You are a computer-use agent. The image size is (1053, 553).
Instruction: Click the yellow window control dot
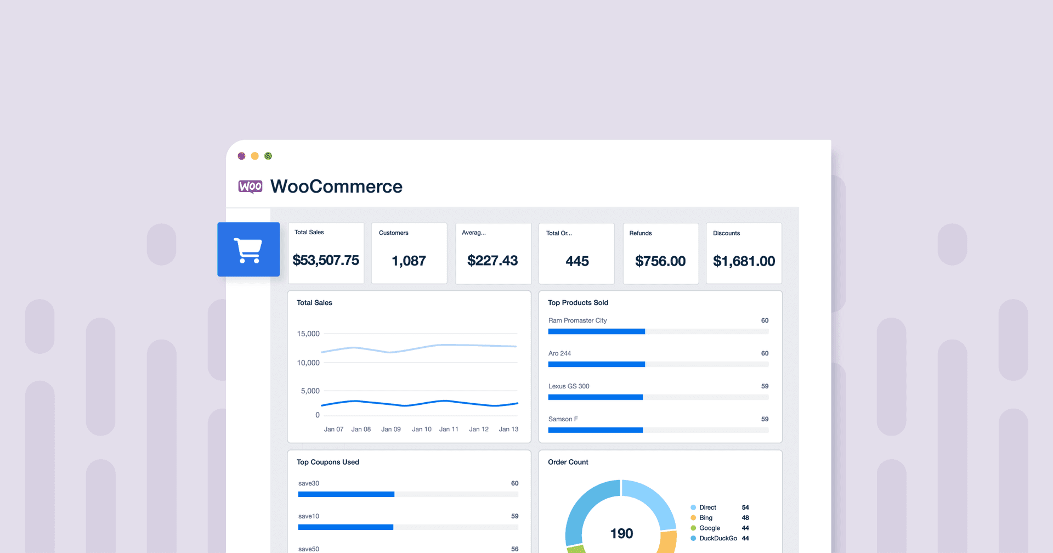[x=254, y=156]
